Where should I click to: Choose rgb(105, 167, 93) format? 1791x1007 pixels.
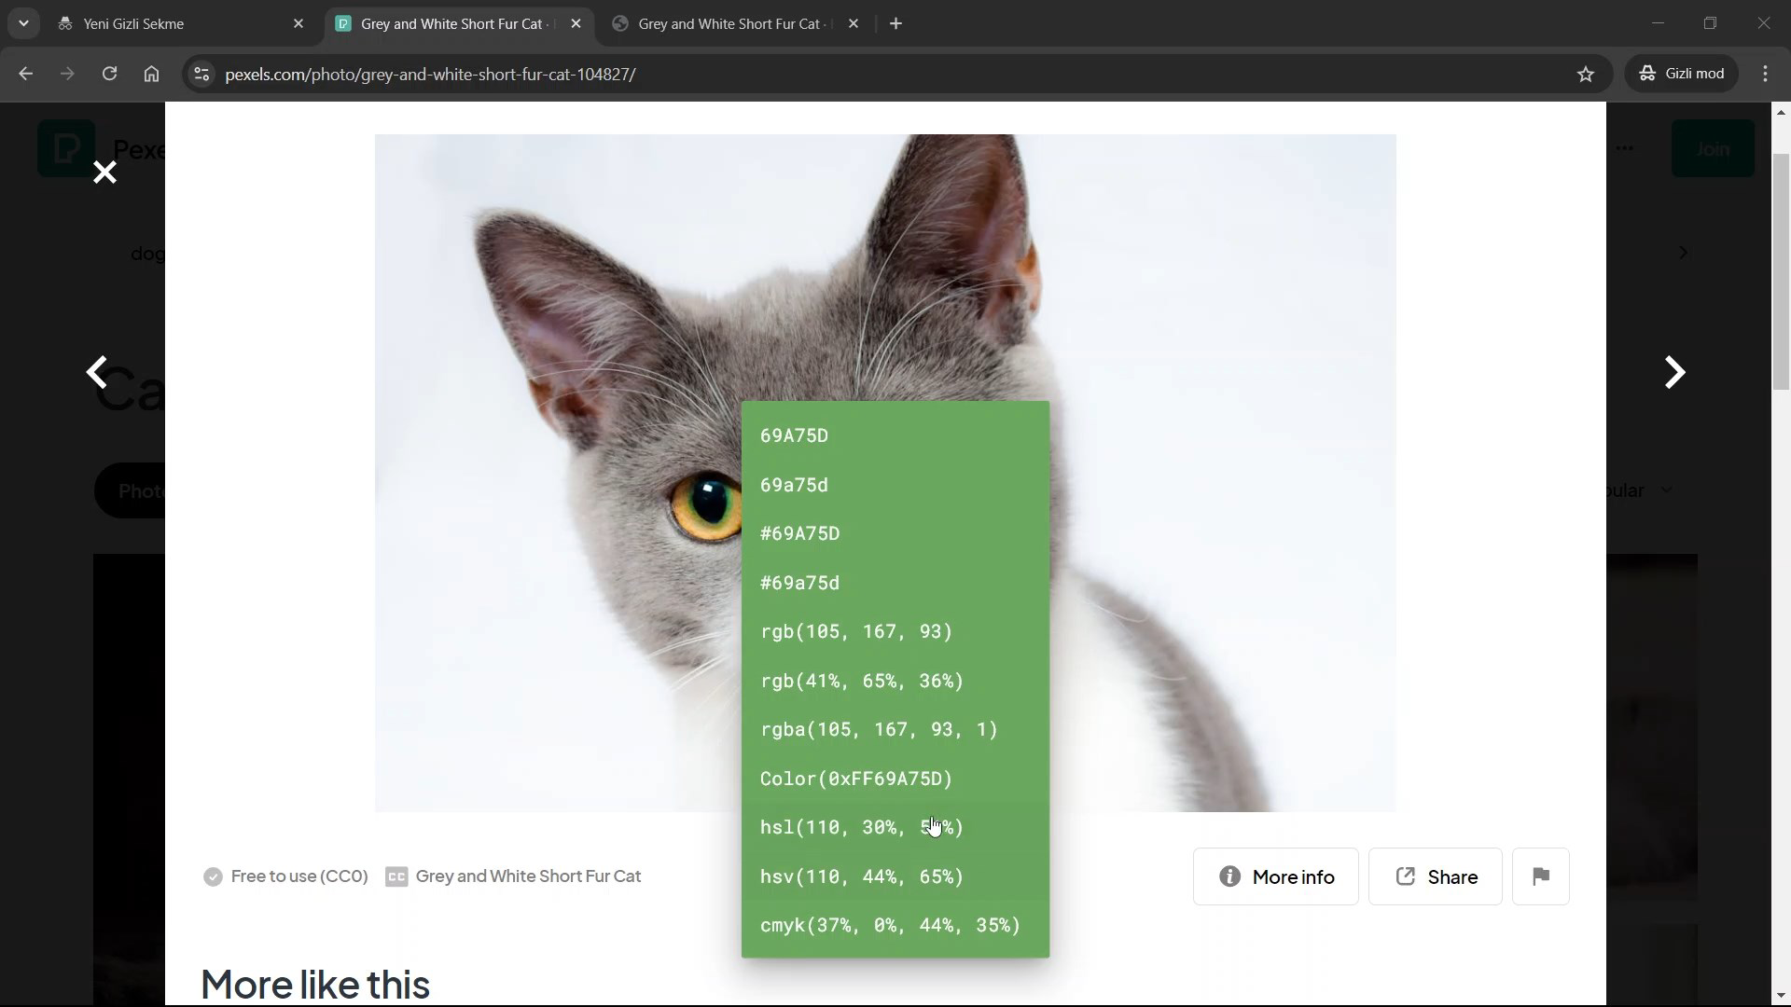[x=895, y=631]
